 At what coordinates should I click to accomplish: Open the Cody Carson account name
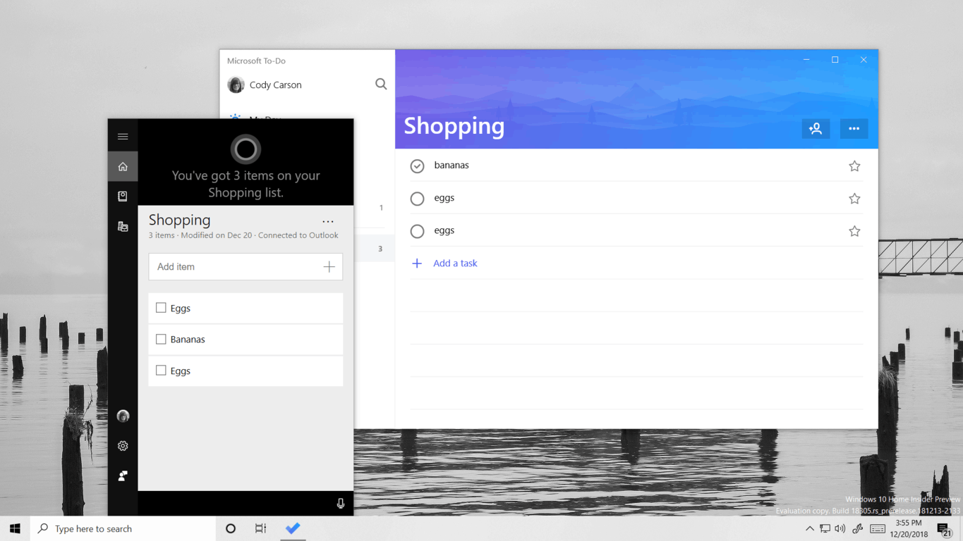click(x=275, y=85)
